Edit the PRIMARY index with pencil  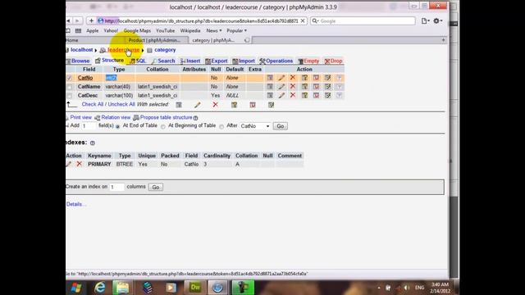[69, 164]
